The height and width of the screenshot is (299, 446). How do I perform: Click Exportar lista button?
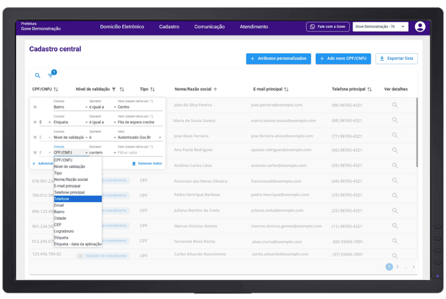396,59
